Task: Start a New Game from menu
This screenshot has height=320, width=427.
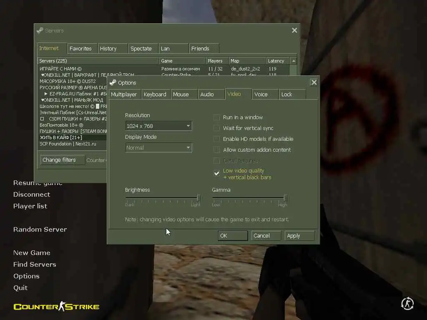Action: coord(32,253)
